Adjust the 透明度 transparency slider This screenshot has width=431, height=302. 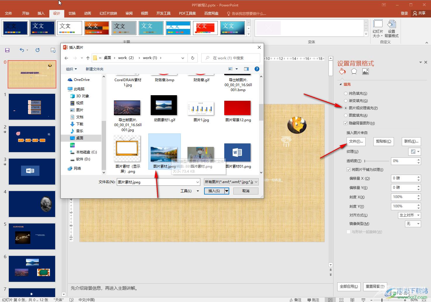pos(377,161)
